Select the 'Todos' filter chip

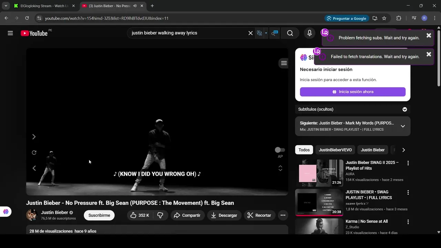click(x=304, y=150)
